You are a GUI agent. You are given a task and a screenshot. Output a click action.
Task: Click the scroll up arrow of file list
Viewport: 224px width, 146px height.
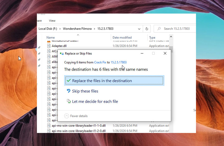[171, 37]
